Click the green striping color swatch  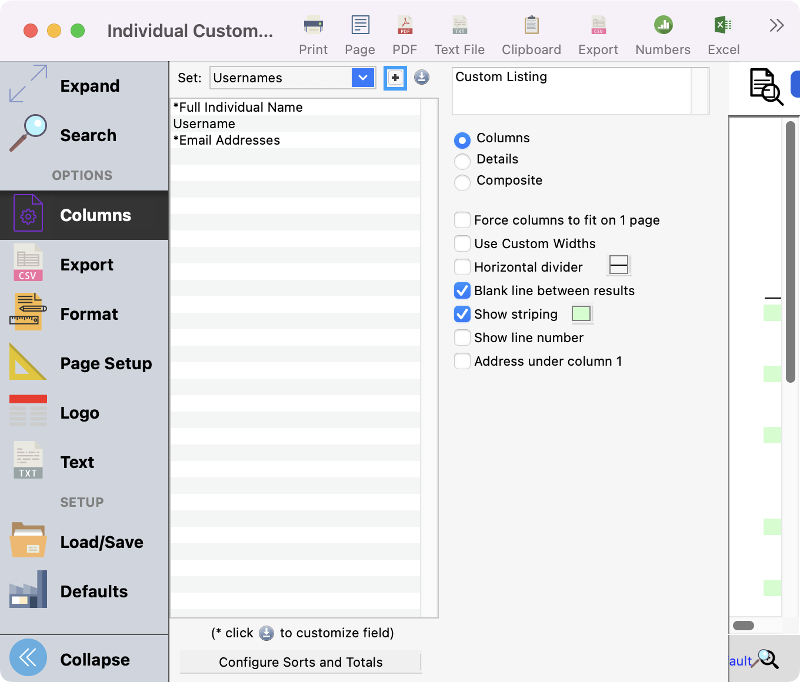(581, 313)
